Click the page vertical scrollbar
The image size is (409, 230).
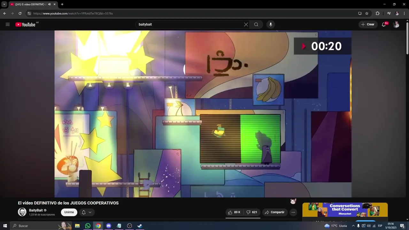[407, 38]
